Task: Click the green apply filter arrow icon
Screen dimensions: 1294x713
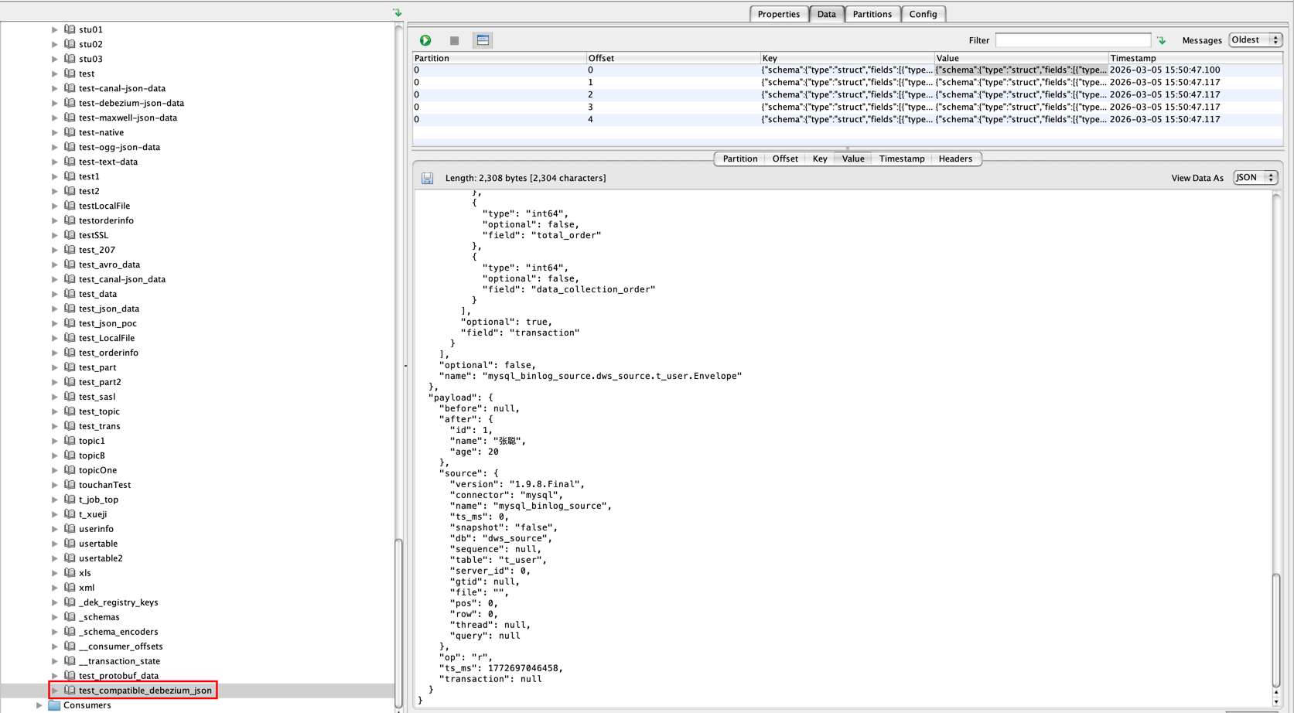Action: coord(1161,40)
